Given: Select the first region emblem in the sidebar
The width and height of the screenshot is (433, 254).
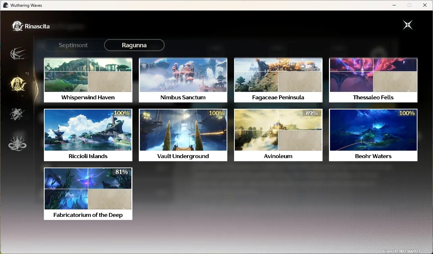Looking at the screenshot, I should pyautogui.click(x=18, y=54).
